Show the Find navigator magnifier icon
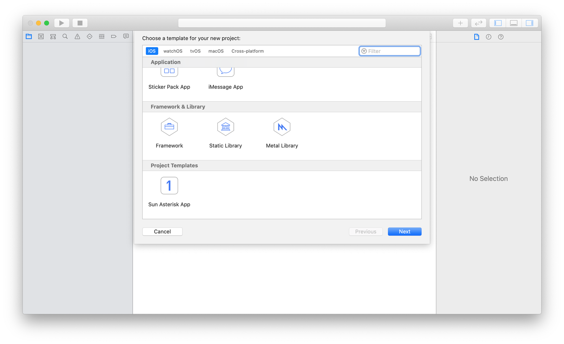The width and height of the screenshot is (564, 344). pos(65,37)
